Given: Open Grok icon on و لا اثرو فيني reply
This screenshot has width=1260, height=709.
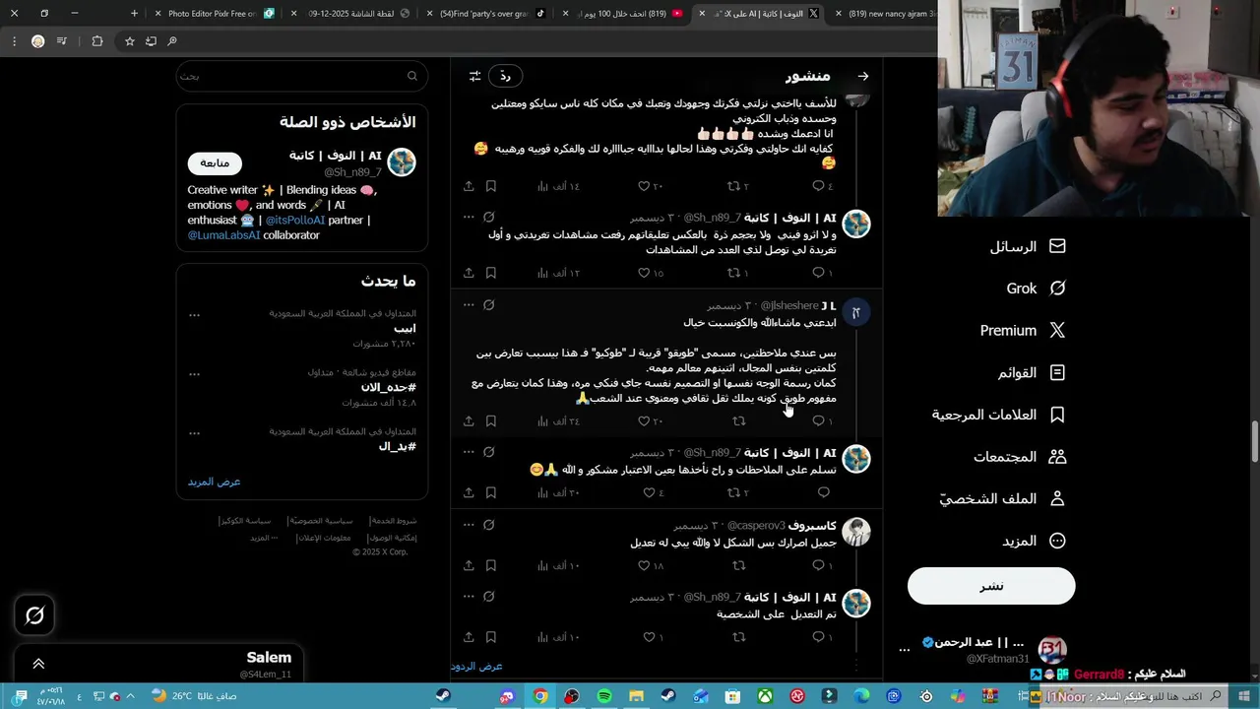Looking at the screenshot, I should [488, 217].
